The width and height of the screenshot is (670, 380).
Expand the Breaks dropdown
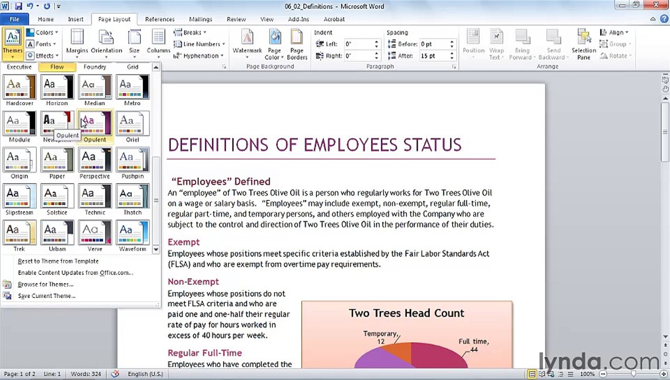point(190,33)
